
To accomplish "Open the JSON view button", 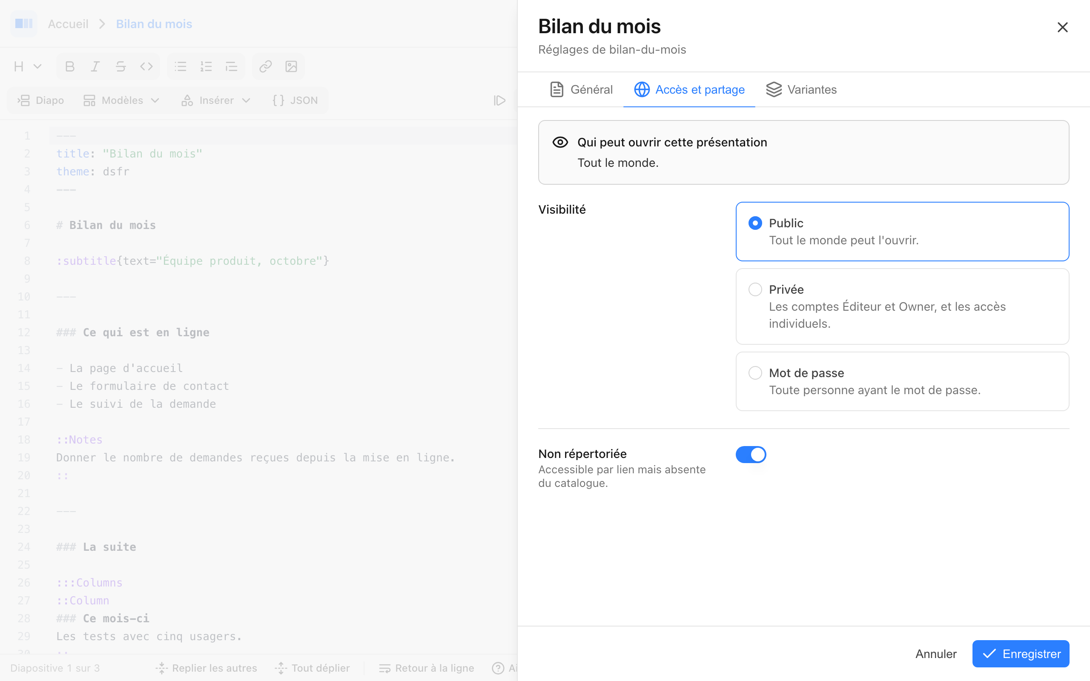I will (295, 100).
